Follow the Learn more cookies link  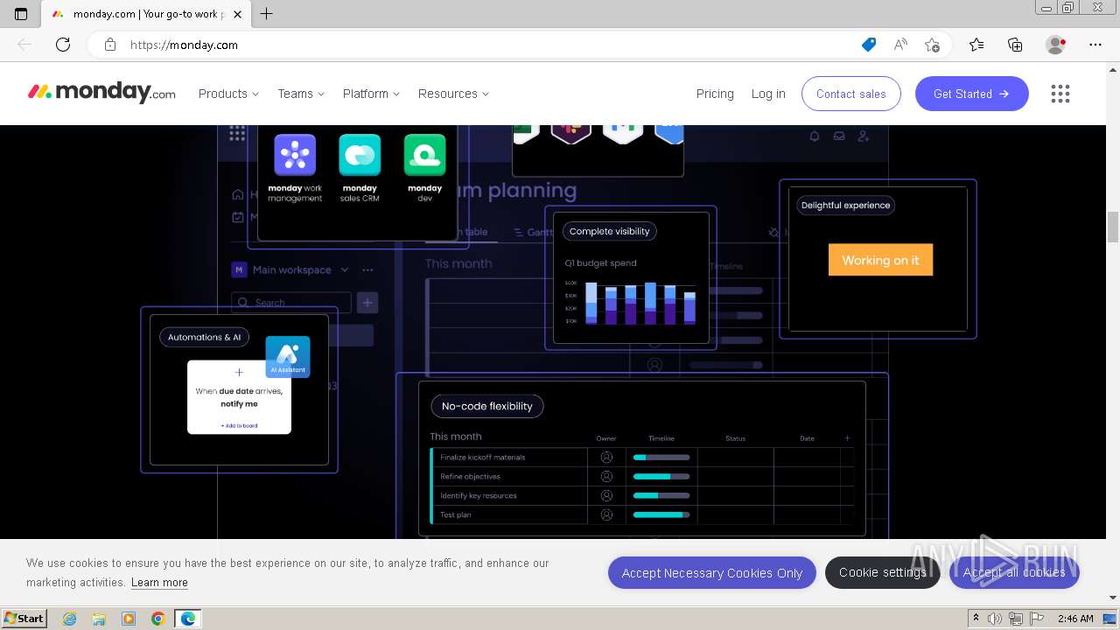click(x=159, y=582)
